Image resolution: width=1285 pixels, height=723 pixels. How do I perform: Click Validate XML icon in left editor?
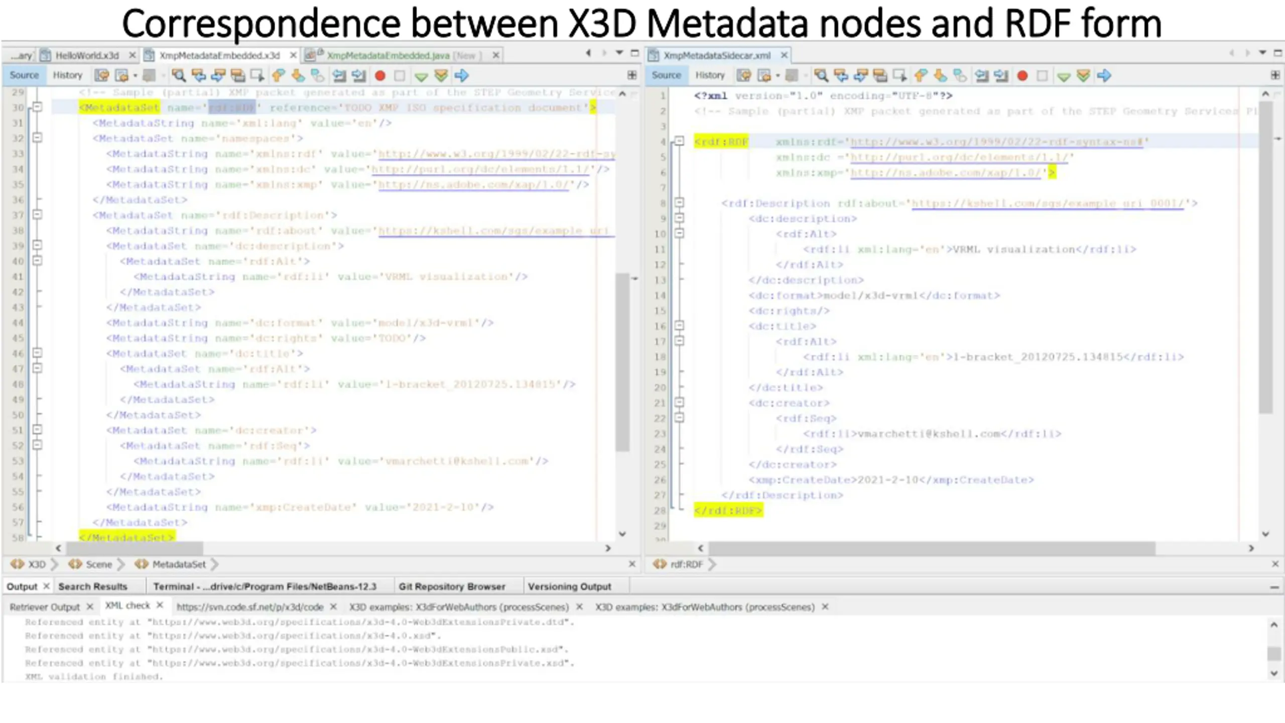(441, 75)
